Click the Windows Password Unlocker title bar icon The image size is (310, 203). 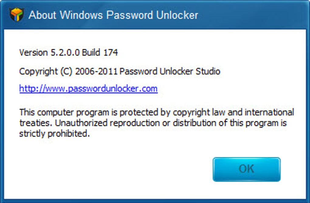pos(16,14)
